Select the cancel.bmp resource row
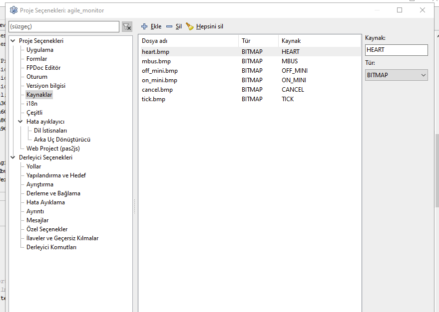Screen dimensions: 439x312 coord(156,90)
